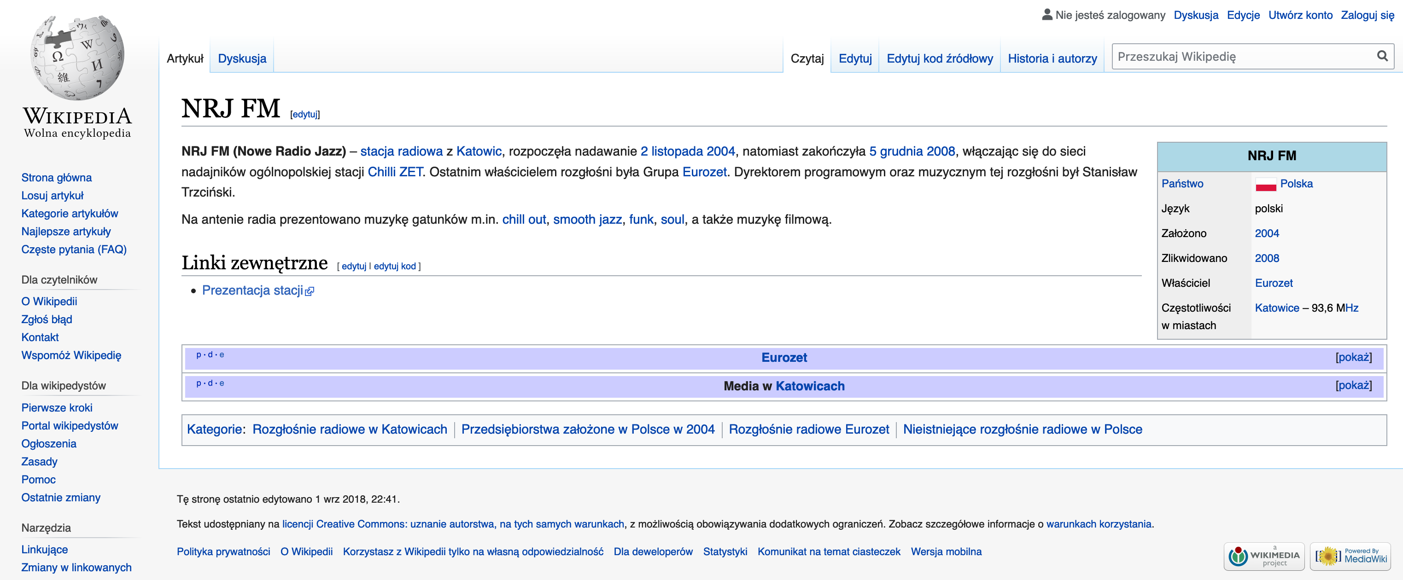Open Rozgłośnie radiowe Eurozet category

(808, 429)
